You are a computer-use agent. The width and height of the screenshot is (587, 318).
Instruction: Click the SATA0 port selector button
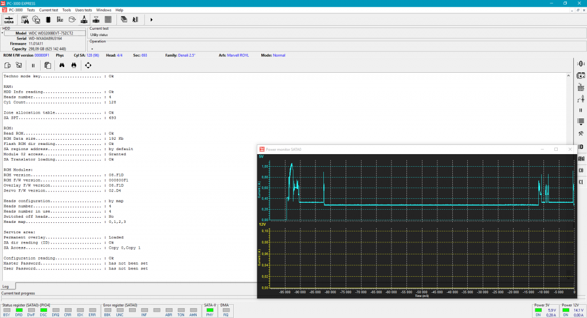pos(9,19)
